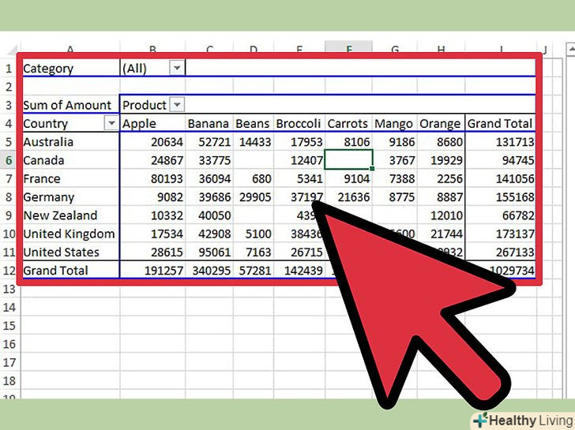Select the Germany country cell

[x=49, y=197]
